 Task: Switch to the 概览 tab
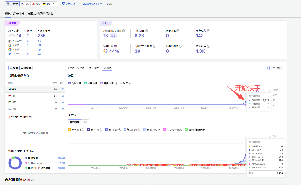click(8, 14)
